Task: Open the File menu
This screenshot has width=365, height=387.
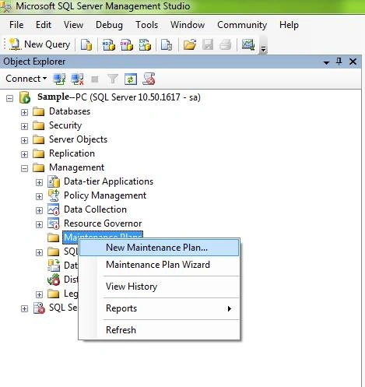Action: click(16, 25)
